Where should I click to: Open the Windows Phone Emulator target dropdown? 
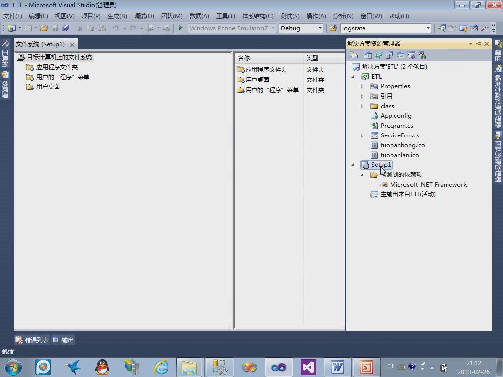[x=273, y=28]
